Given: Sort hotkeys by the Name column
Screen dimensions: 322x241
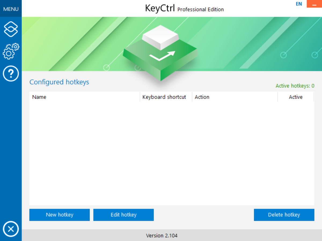Looking at the screenshot, I should pos(39,97).
